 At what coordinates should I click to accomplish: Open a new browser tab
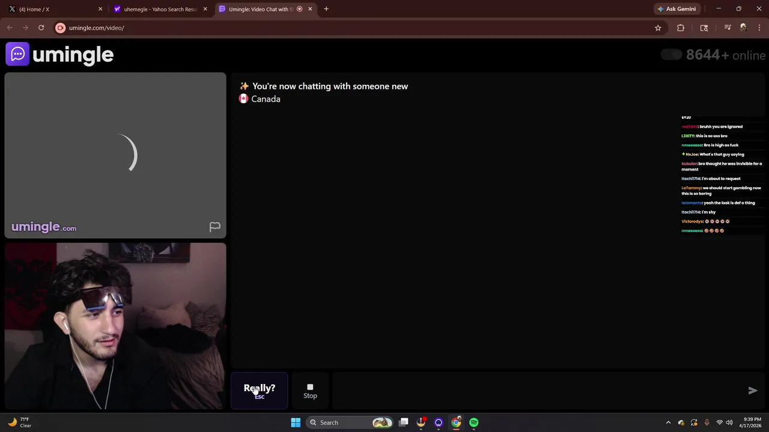(326, 9)
